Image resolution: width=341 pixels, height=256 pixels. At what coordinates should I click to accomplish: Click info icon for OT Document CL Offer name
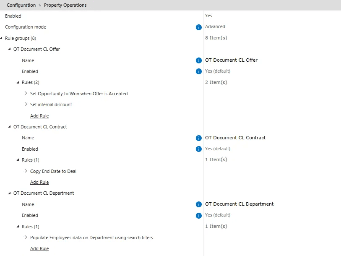coord(199,60)
